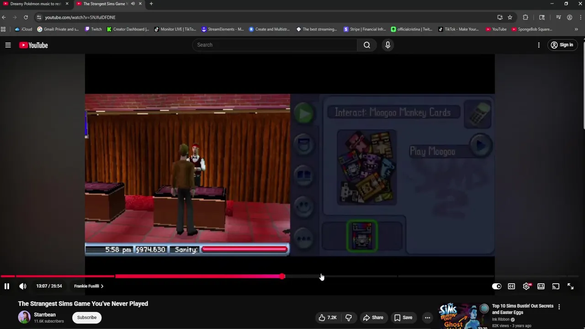
Task: Open the YouTube guide hamburger menu
Action: 8,45
